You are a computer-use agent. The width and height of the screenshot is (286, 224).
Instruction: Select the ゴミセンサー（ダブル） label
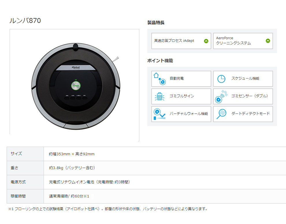pyautogui.click(x=250, y=96)
